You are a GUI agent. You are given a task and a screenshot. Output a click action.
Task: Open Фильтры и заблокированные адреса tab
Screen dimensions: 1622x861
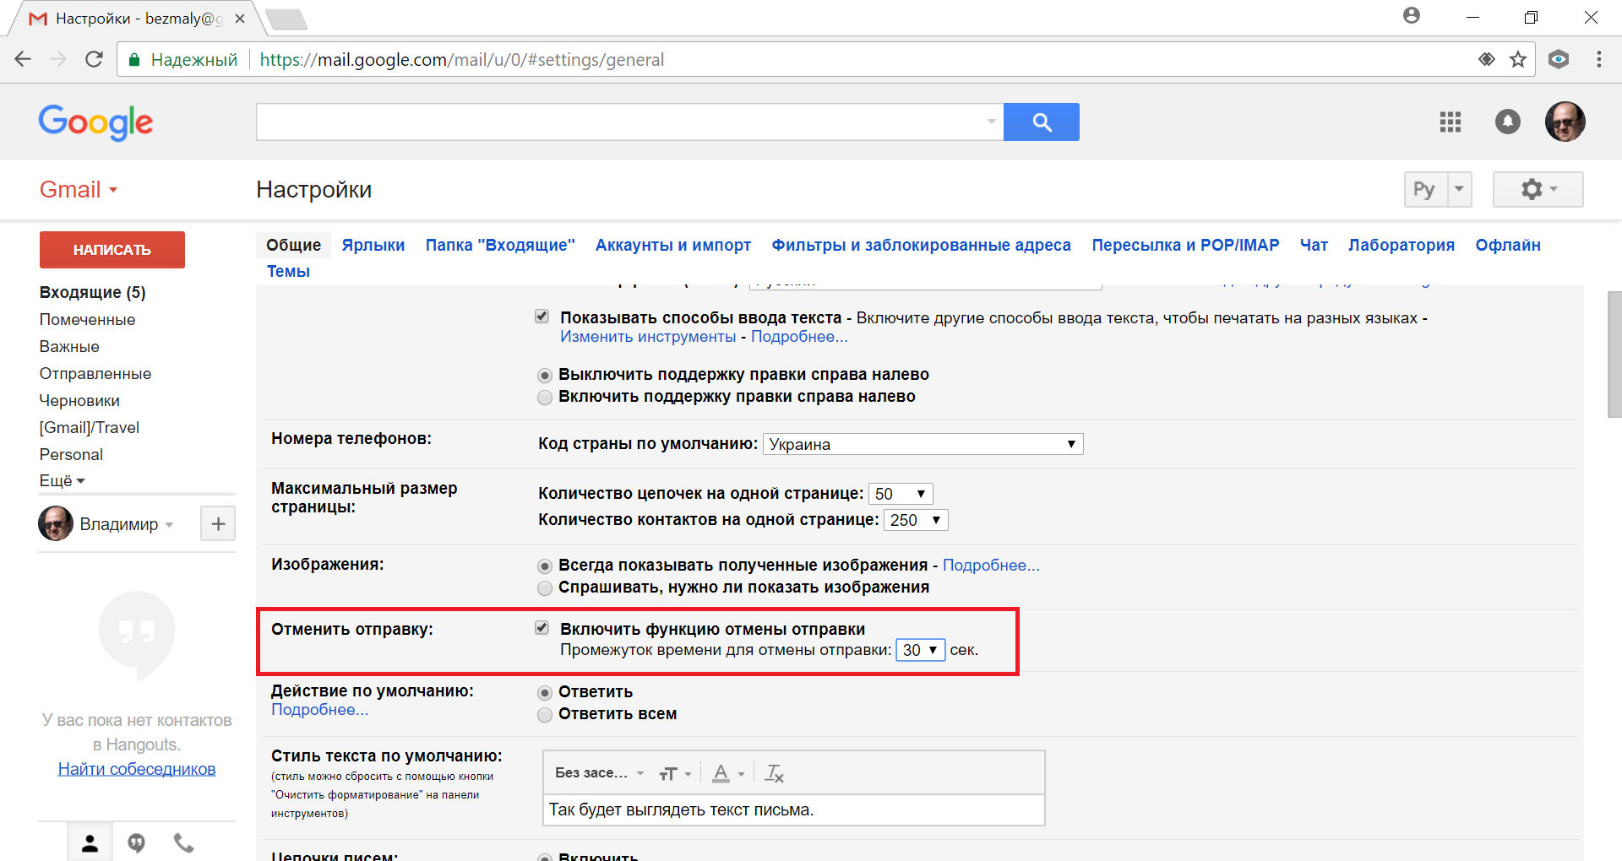[921, 245]
